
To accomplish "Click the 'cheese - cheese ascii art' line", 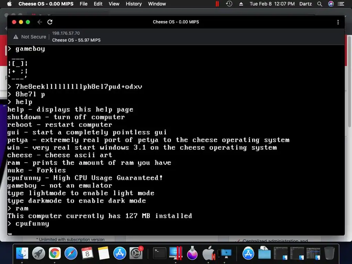I will [x=60, y=155].
